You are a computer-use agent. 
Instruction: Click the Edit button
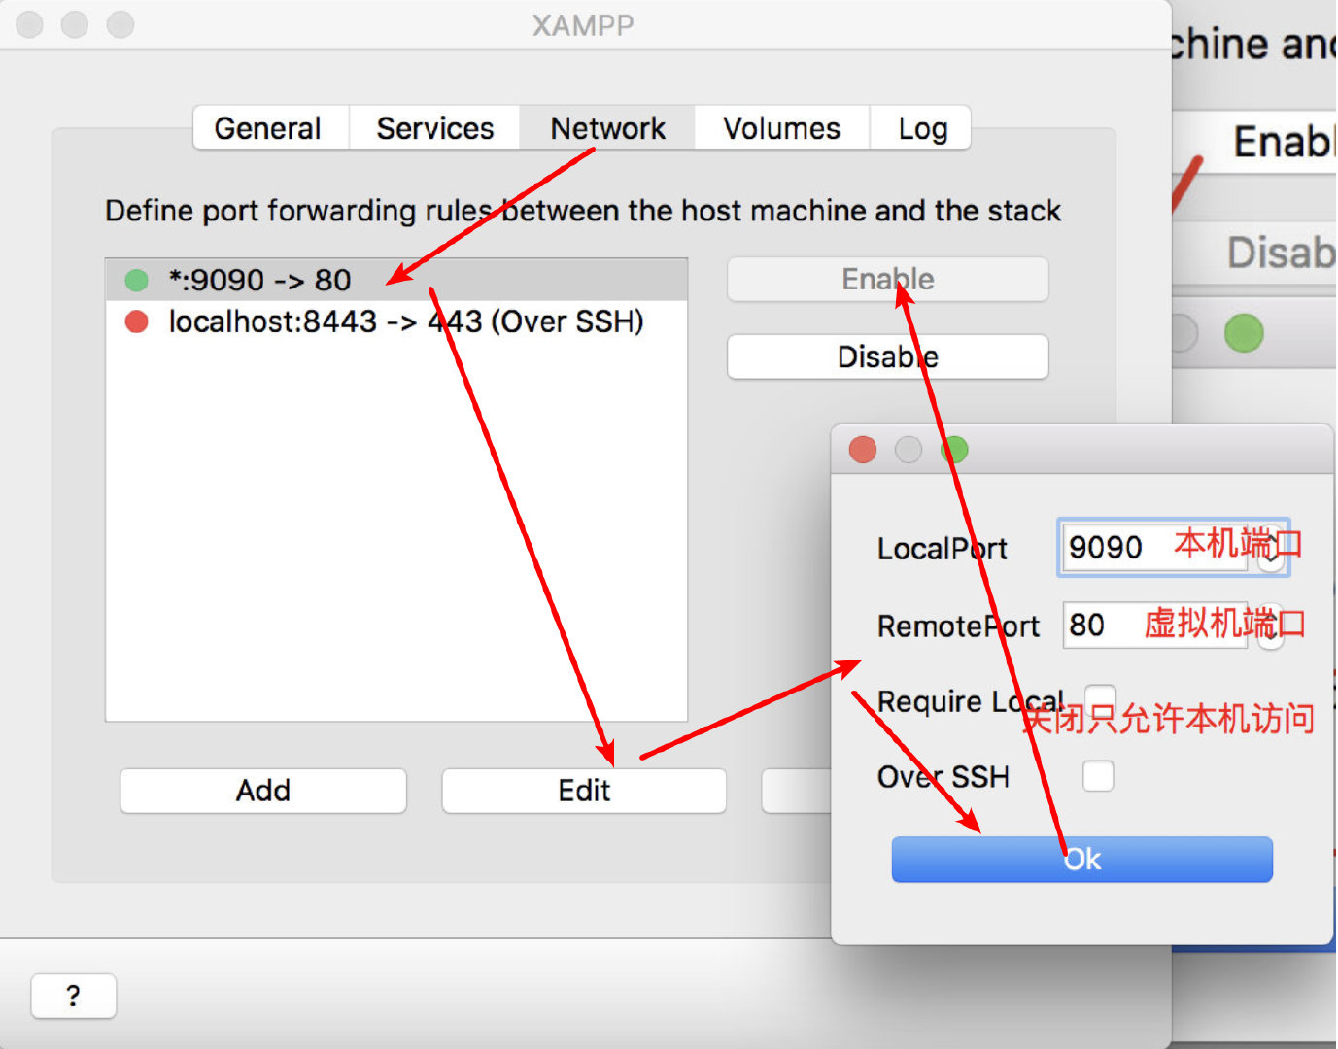584,791
